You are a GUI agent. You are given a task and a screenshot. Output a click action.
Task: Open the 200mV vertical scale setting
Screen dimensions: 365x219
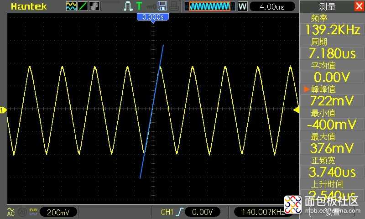point(57,212)
